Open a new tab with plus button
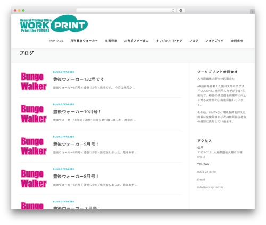The width and height of the screenshot is (266, 225). pos(252,12)
